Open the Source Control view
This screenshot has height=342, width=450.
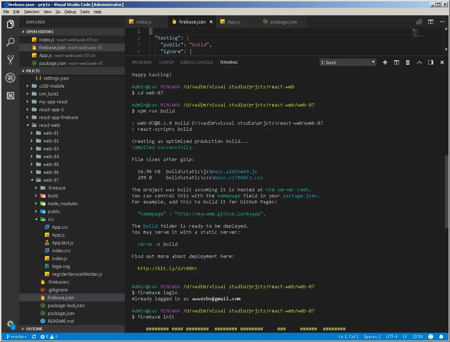[10, 59]
